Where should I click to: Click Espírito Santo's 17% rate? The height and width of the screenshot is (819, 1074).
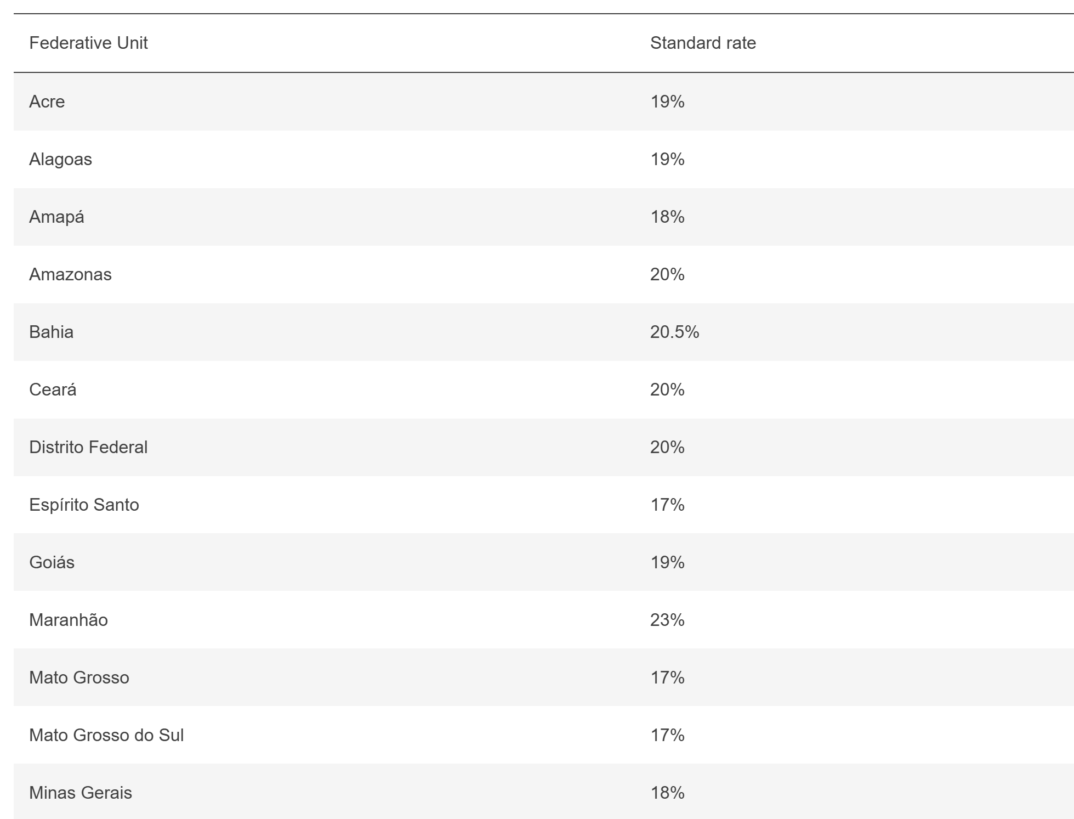pos(667,505)
